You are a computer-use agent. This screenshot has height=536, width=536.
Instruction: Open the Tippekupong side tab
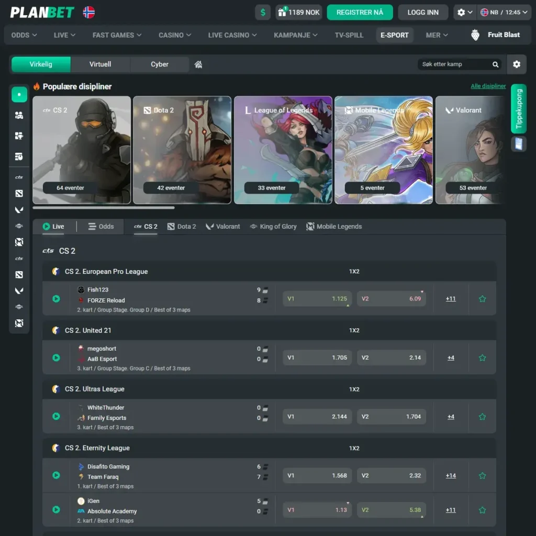point(519,109)
